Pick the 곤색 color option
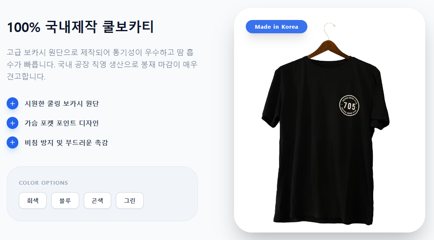 click(x=97, y=201)
